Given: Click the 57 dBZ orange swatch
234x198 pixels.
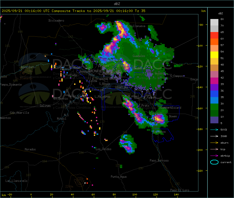Looking at the screenshot, I should [x=214, y=42].
